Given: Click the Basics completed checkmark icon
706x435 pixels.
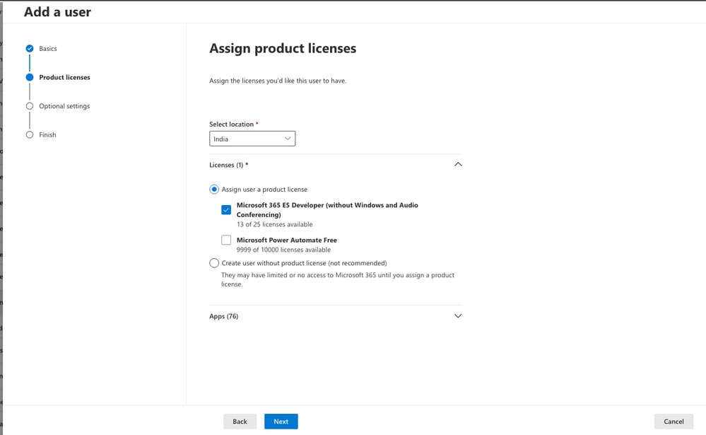Looking at the screenshot, I should 30,48.
